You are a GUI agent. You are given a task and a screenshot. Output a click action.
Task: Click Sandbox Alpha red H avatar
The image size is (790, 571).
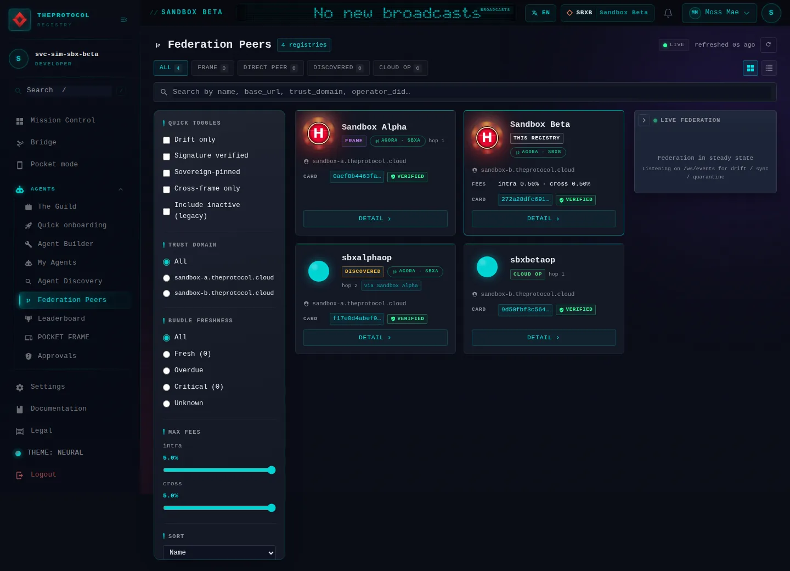[x=319, y=133]
